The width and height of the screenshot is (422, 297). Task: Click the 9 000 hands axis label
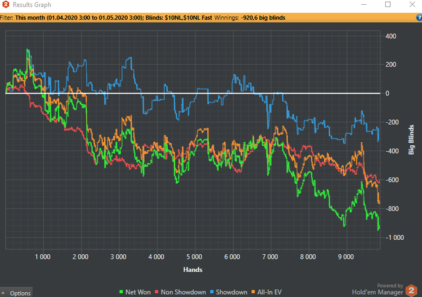(346, 257)
